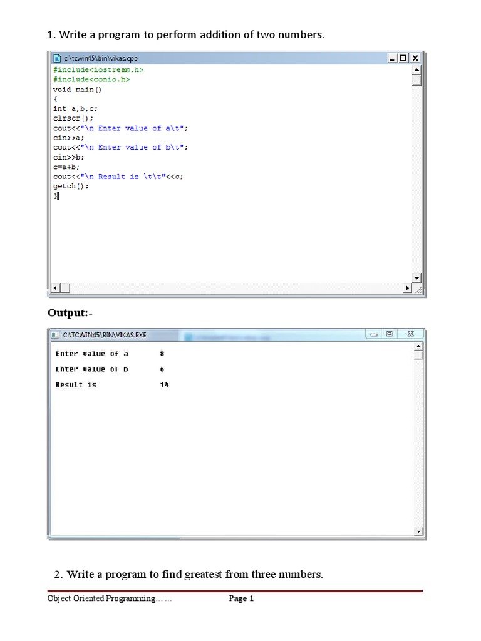Click the VIKAS.EXE console icon in the title bar

pyautogui.click(x=55, y=335)
